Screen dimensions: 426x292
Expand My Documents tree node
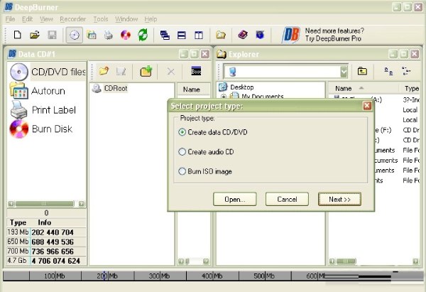224,96
